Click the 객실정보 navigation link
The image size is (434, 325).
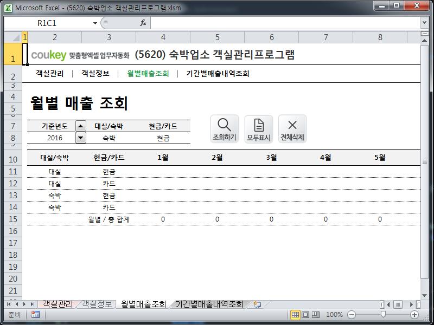point(95,74)
